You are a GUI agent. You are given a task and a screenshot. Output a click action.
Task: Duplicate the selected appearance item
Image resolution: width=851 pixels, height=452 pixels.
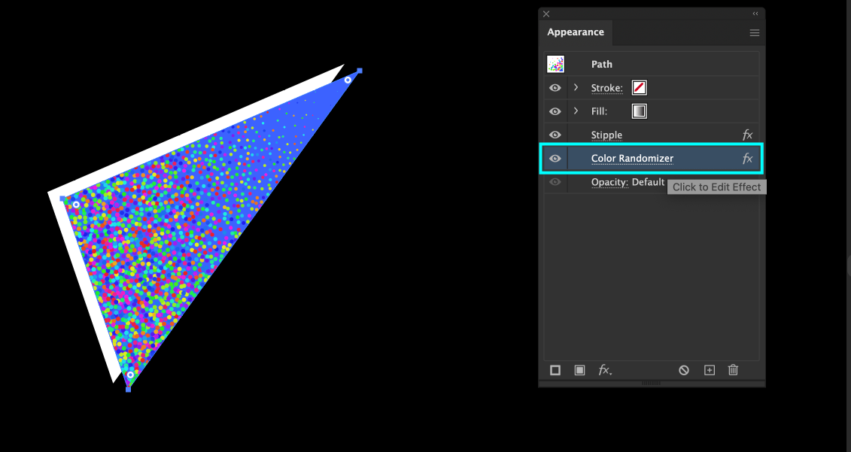click(709, 370)
